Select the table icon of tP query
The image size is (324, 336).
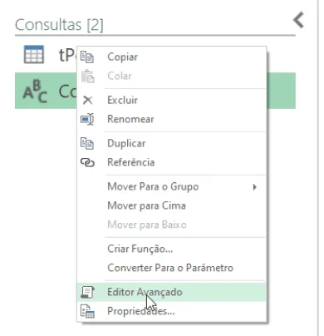coord(34,54)
